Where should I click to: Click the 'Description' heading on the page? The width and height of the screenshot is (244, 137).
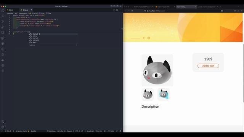[x=150, y=107]
